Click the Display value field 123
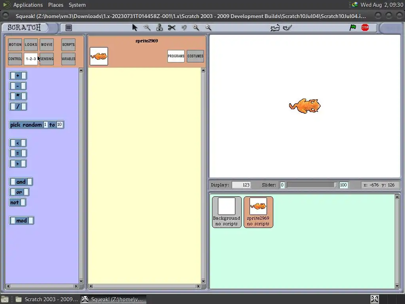405x304 pixels. (x=241, y=185)
